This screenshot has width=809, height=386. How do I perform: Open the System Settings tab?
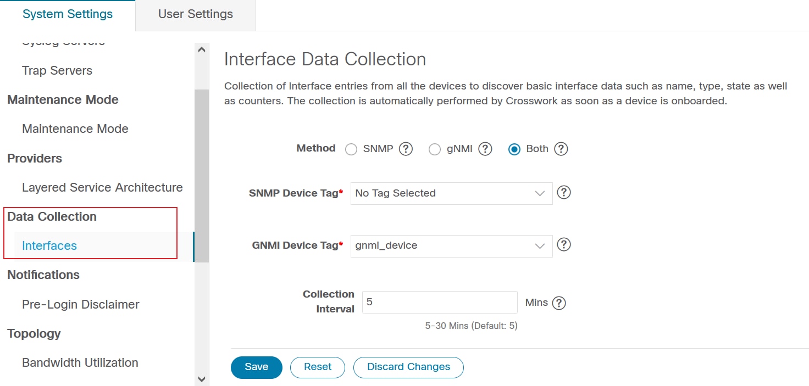pyautogui.click(x=68, y=14)
